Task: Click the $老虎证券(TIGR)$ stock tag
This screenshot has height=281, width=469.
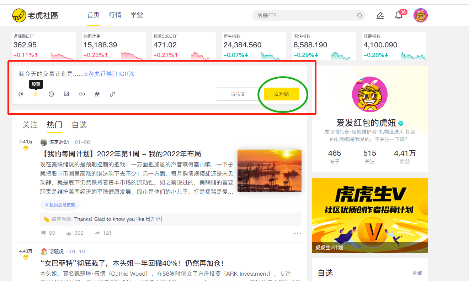Action: [x=110, y=74]
